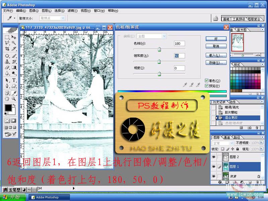The width and height of the screenshot is (268, 201).
Task: Select the Move tool
Action: 14,37
